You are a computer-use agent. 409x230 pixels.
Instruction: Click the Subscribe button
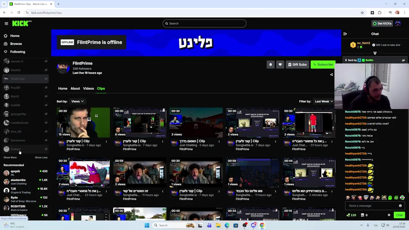coord(323,65)
